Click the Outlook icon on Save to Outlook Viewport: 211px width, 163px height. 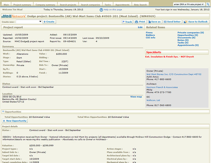pyautogui.click(x=186, y=22)
